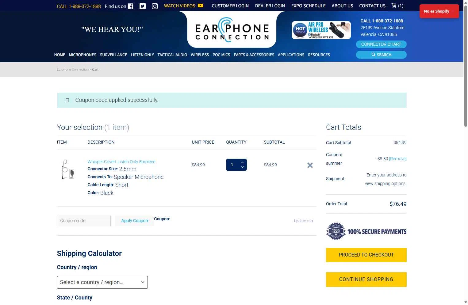The height and width of the screenshot is (305, 468).
Task: Open the Facebook page icon
Action: pos(131,6)
